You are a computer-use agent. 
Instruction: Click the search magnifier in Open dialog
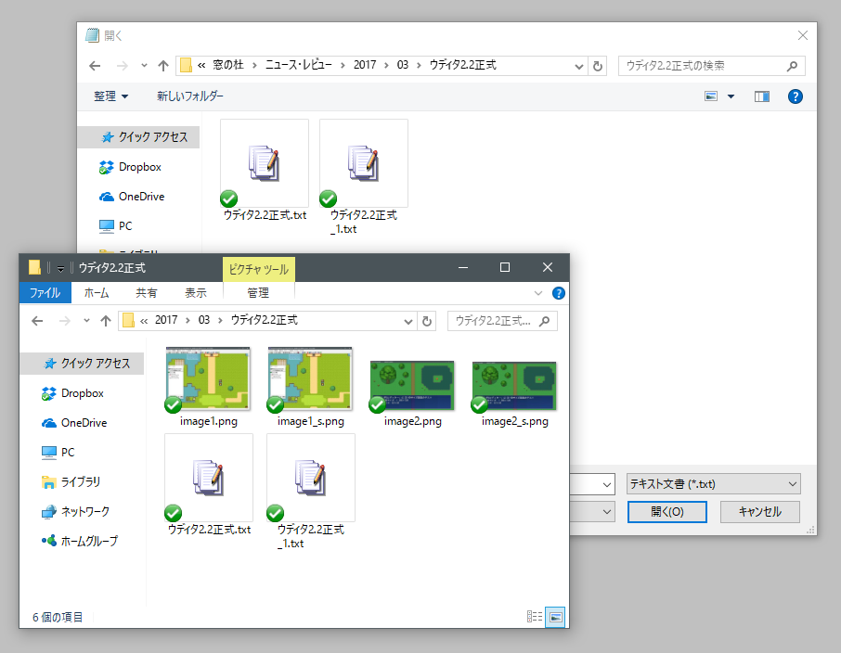[x=792, y=66]
